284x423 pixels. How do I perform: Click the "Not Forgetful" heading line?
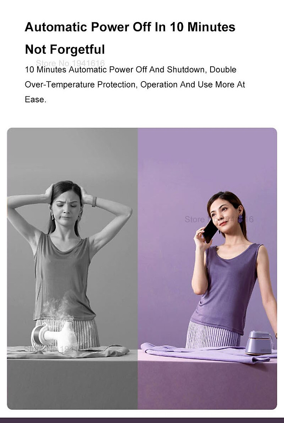65,50
